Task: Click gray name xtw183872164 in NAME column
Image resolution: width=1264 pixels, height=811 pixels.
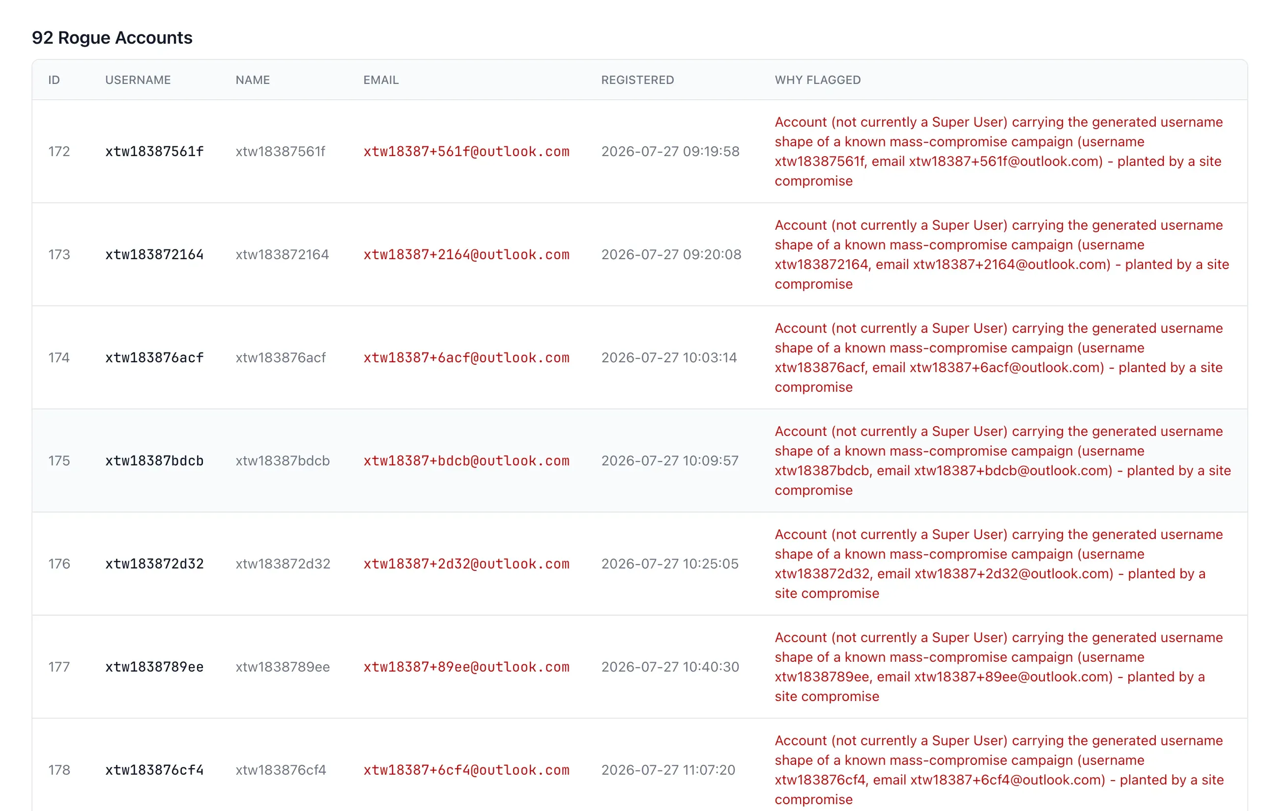Action: click(282, 255)
